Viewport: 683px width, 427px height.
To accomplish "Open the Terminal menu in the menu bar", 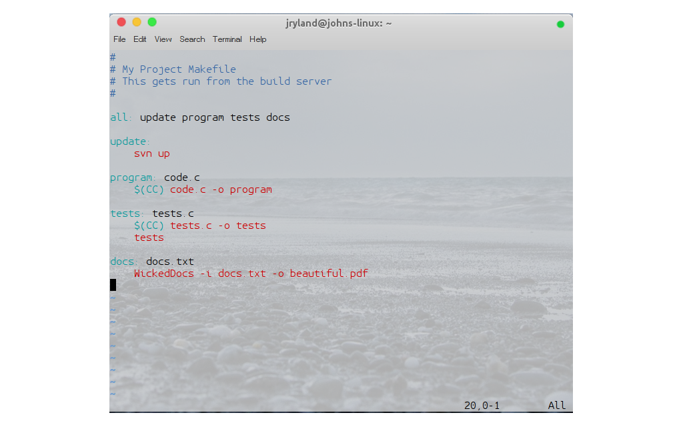I will (x=227, y=39).
